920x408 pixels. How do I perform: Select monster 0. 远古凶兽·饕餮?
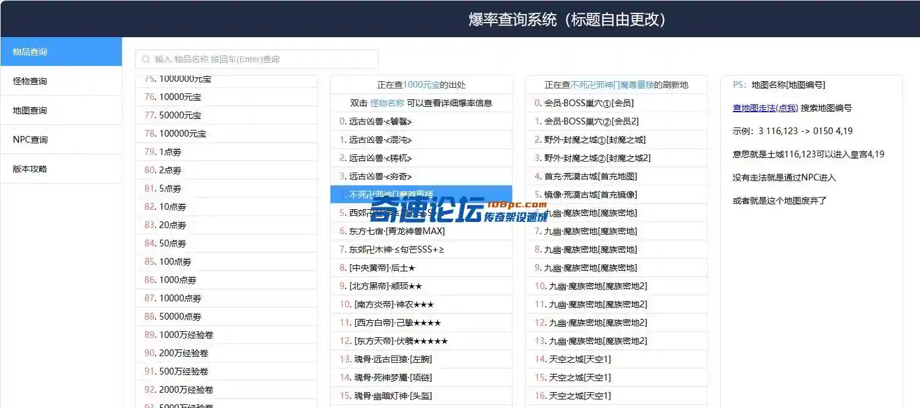[x=421, y=121]
